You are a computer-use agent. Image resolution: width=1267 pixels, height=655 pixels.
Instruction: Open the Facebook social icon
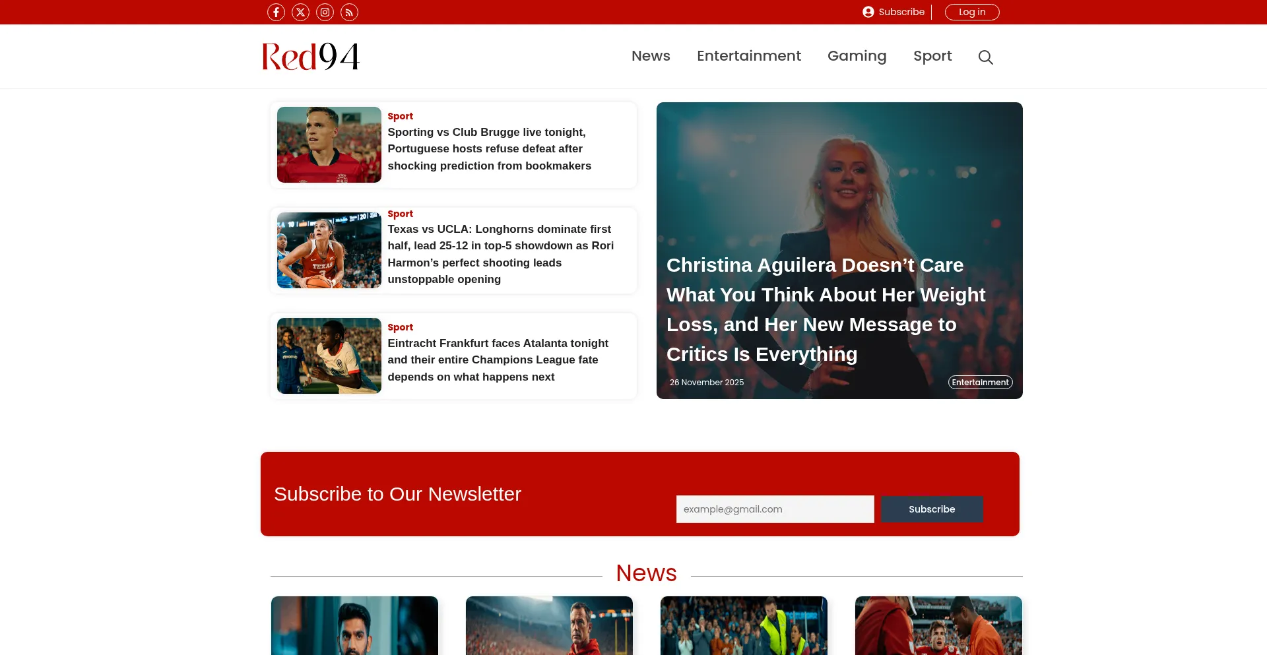(x=276, y=12)
